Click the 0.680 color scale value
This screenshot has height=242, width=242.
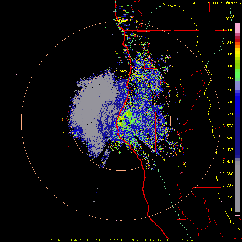coord(228,102)
